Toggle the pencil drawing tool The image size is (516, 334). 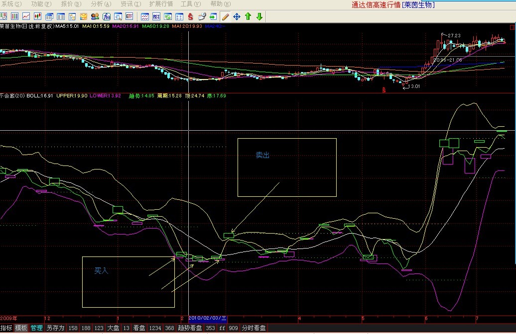(x=225, y=16)
